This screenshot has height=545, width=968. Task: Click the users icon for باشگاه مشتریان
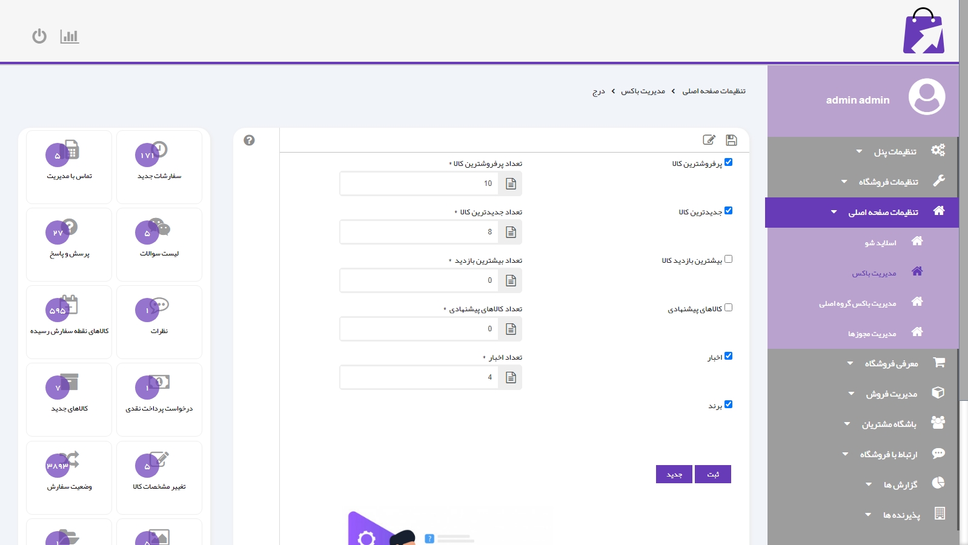pyautogui.click(x=938, y=423)
